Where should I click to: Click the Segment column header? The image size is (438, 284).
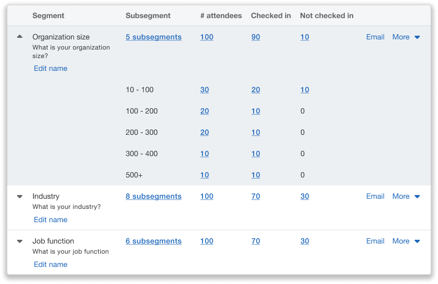[x=48, y=15]
